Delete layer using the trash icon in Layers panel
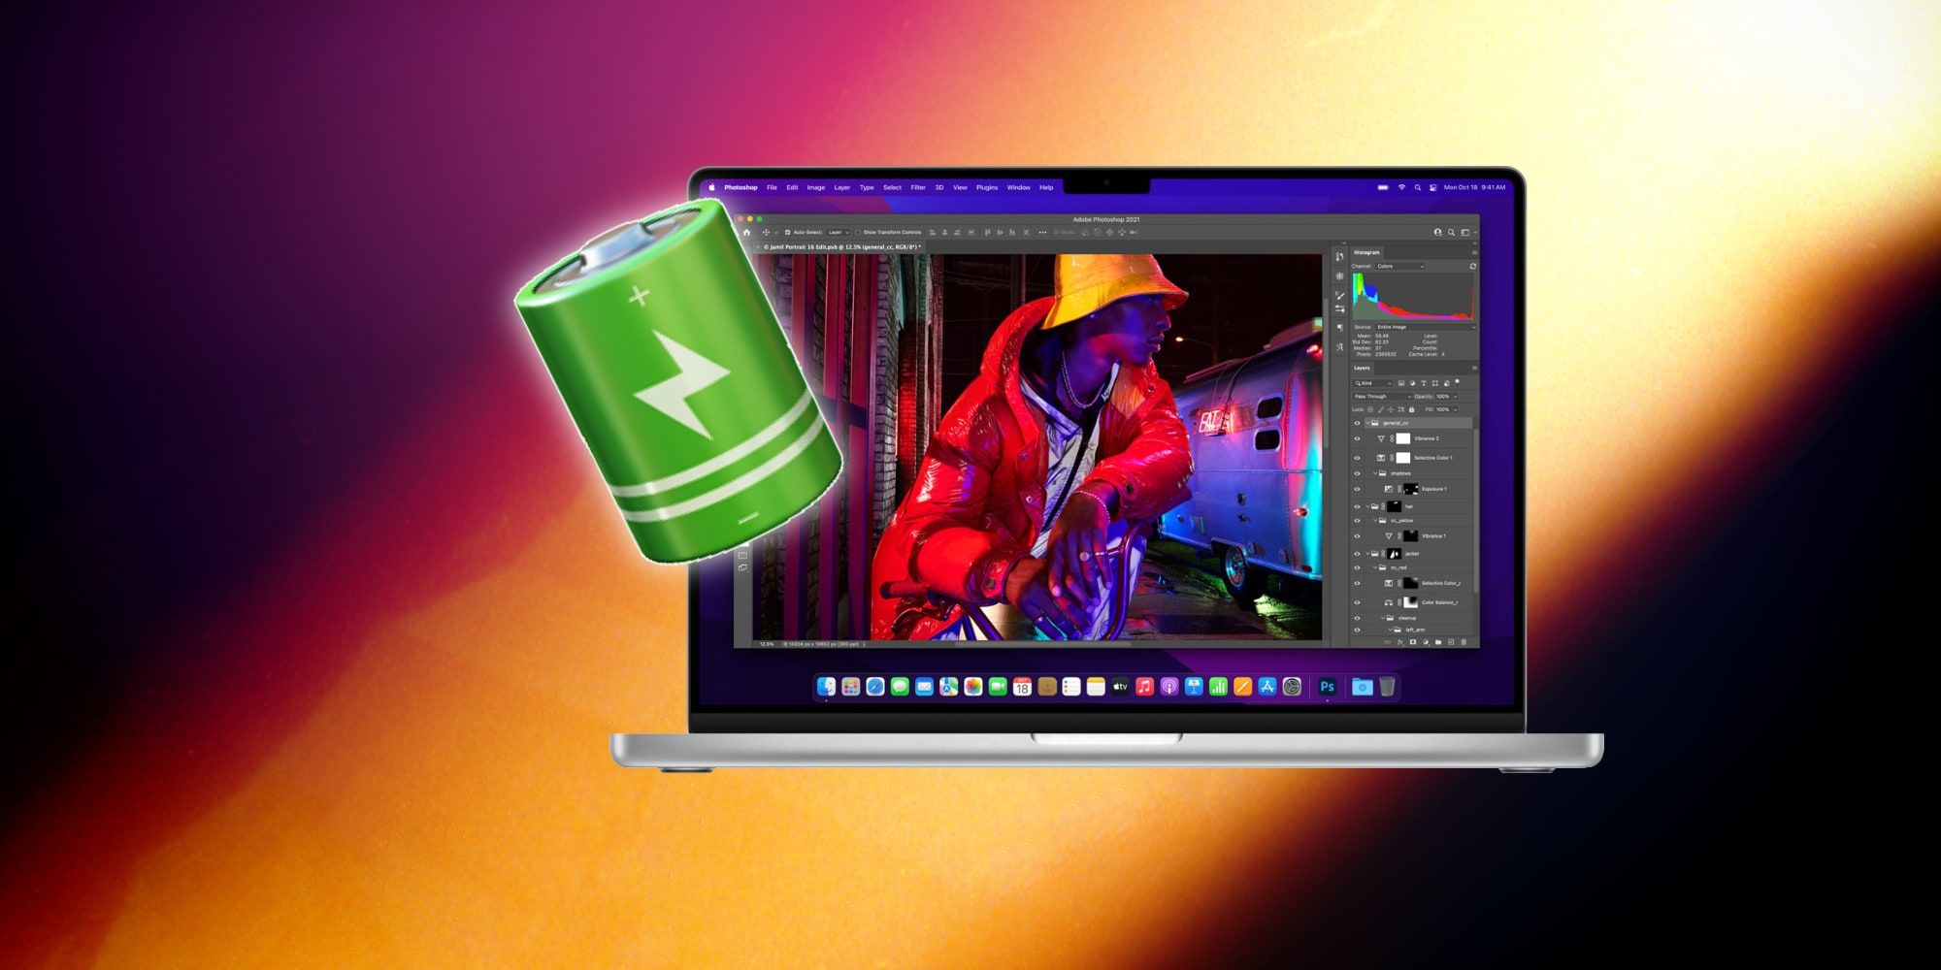Image resolution: width=1941 pixels, height=970 pixels. pyautogui.click(x=1464, y=642)
